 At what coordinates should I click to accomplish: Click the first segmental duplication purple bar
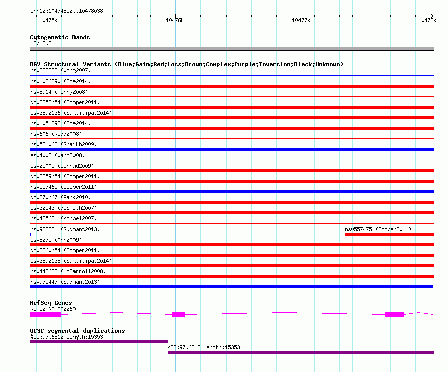click(x=99, y=342)
